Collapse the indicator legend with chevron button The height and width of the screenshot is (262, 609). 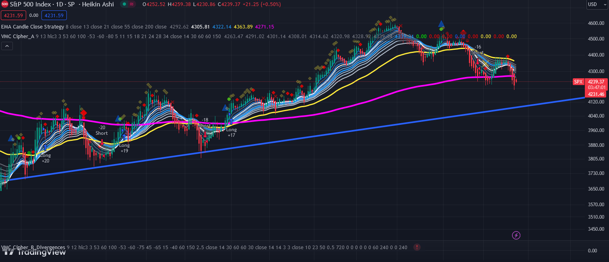point(7,46)
